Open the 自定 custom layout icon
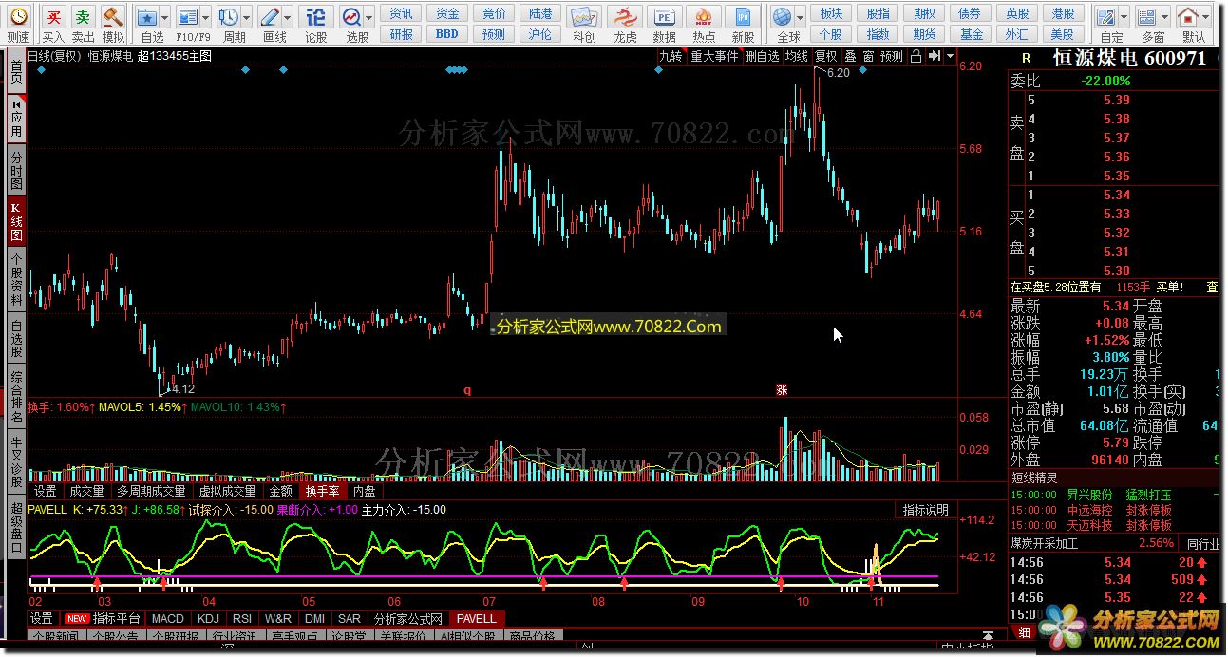Image resolution: width=1228 pixels, height=657 pixels. click(x=1105, y=17)
